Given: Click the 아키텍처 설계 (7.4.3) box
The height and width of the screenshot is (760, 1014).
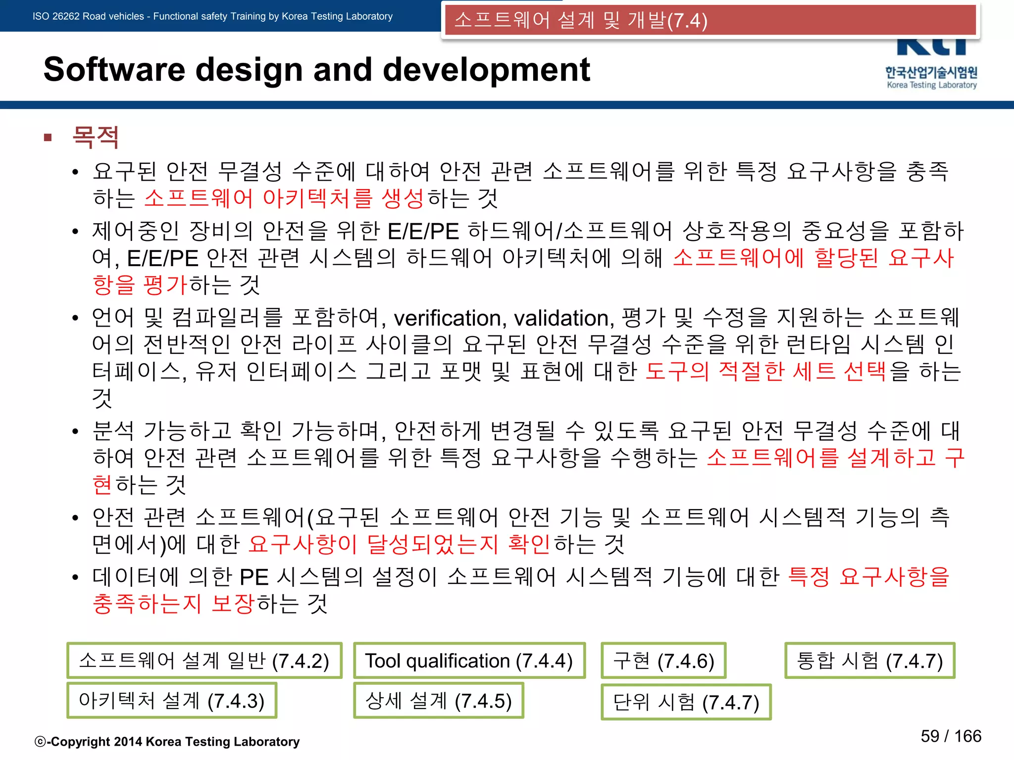Looking at the screenshot, I should 172,701.
